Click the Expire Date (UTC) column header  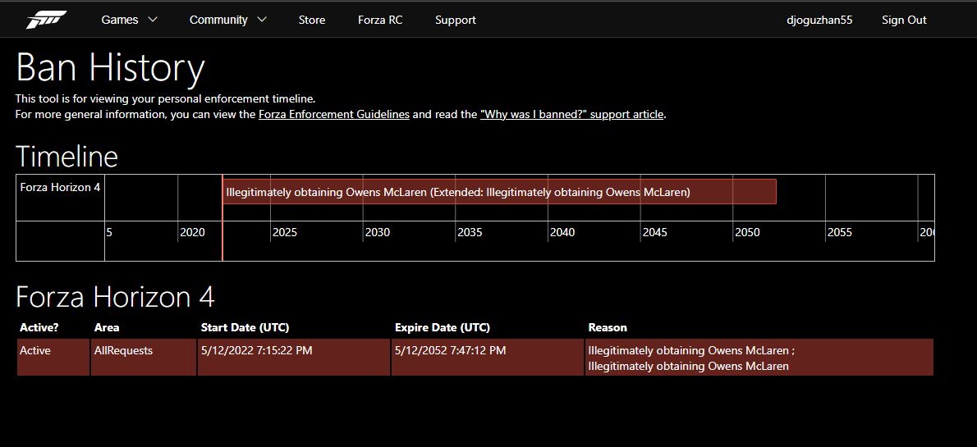pyautogui.click(x=443, y=327)
